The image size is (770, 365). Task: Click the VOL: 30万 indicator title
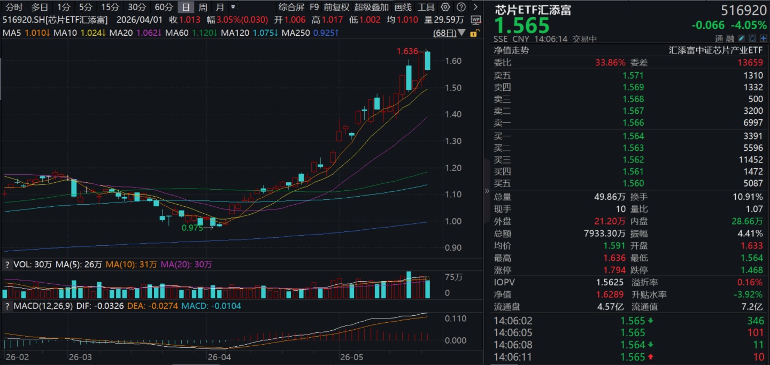(x=33, y=265)
